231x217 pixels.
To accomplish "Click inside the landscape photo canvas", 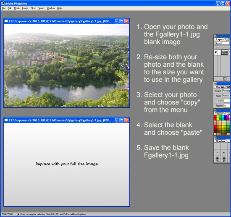I will point(67,65).
